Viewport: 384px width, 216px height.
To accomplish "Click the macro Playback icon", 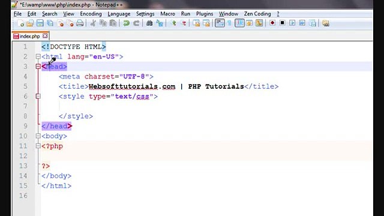I will [x=292, y=23].
